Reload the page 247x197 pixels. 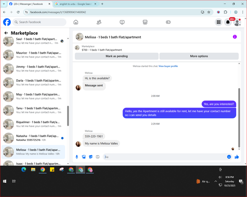coord(18,12)
